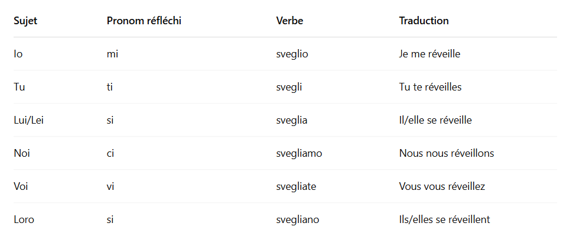586x252 pixels.
Task: Click the Verbe column header
Action: tap(289, 21)
